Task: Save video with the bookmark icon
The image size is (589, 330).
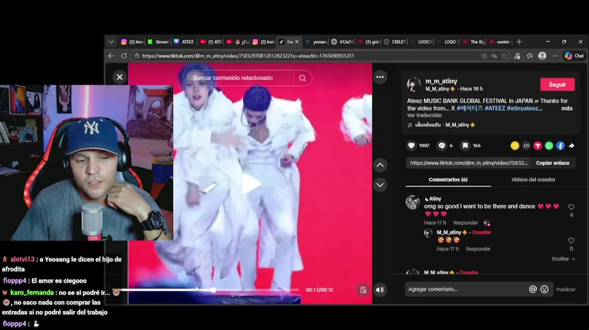Action: point(465,145)
